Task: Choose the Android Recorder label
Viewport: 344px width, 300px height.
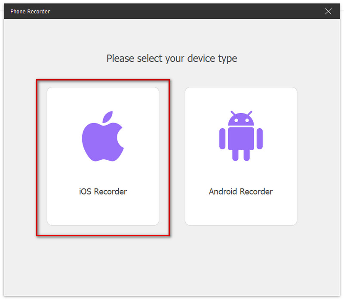Action: 241,192
